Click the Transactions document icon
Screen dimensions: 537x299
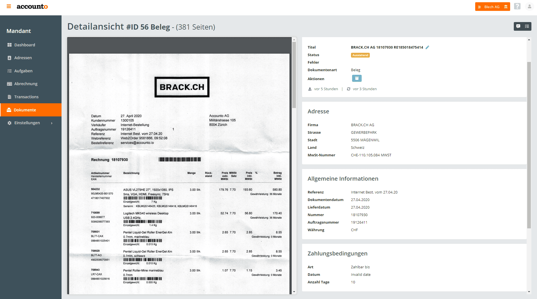(10, 97)
